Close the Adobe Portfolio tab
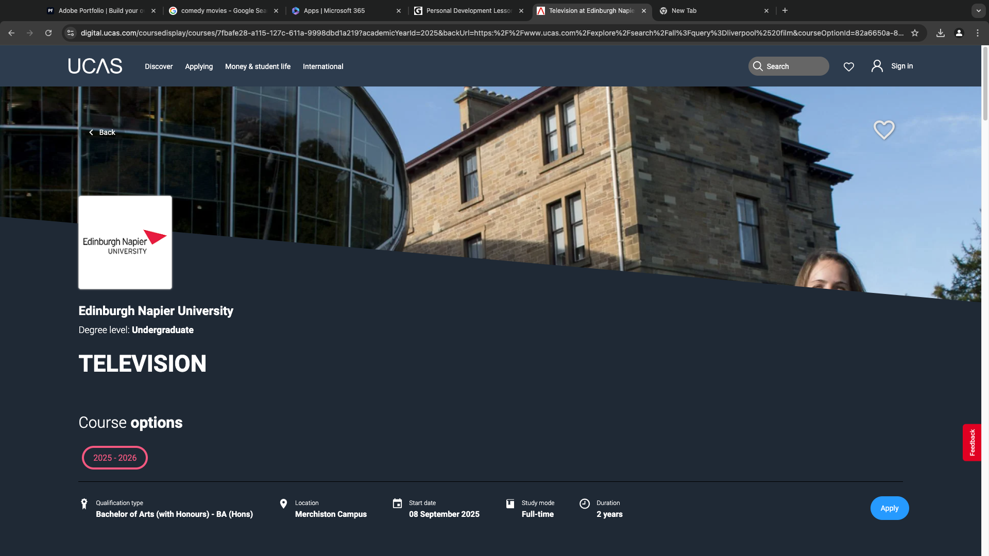Viewport: 989px width, 556px height. [x=154, y=10]
